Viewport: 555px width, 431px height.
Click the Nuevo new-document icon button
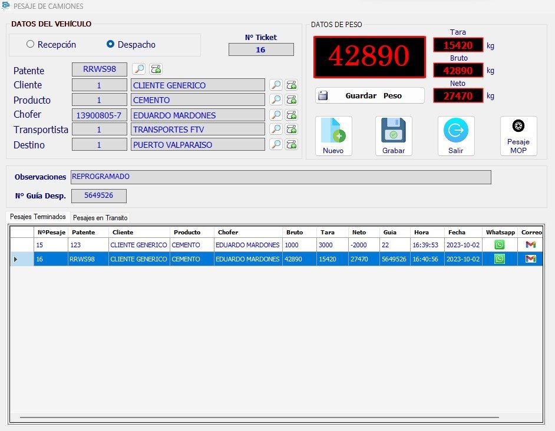click(333, 136)
